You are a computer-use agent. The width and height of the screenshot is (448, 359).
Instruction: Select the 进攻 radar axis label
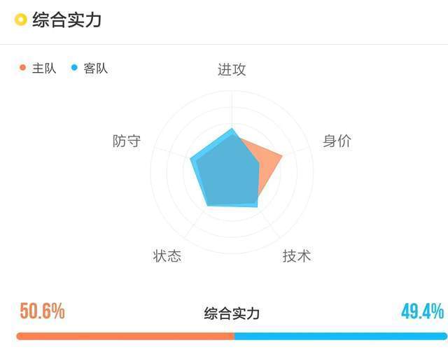(x=232, y=70)
